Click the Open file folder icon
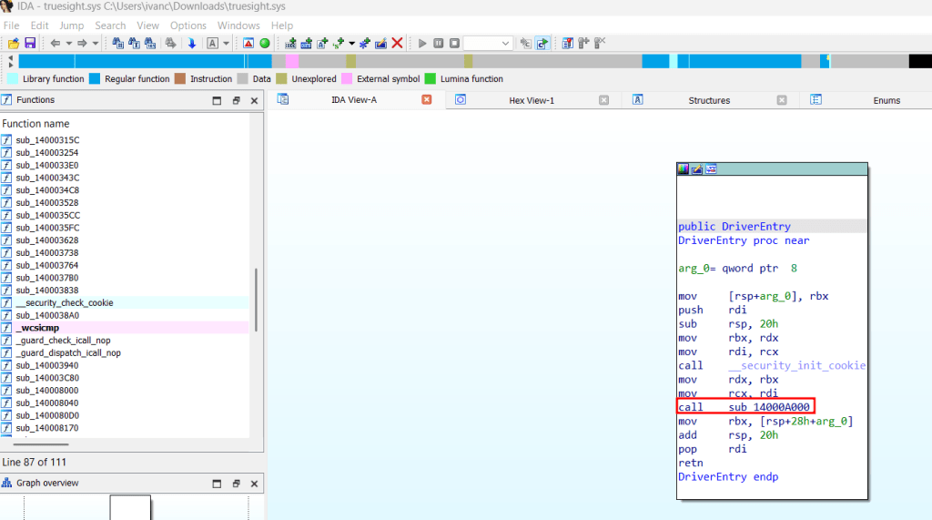Screen dimensions: 932x520 click(14, 43)
